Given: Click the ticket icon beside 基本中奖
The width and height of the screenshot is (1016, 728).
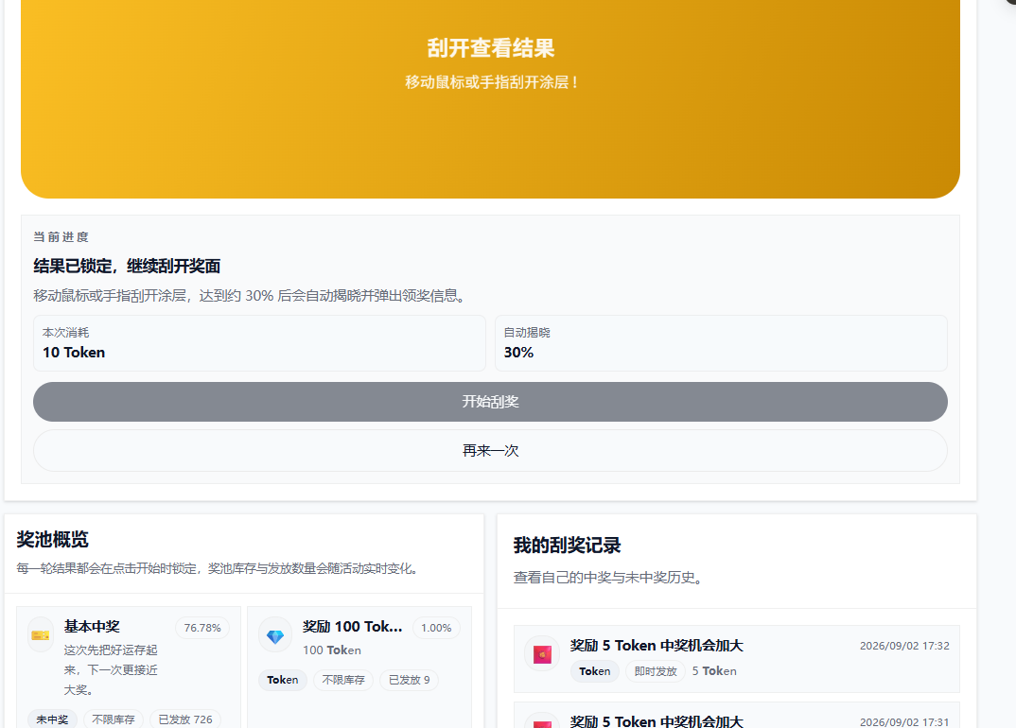Looking at the screenshot, I should pos(40,634).
